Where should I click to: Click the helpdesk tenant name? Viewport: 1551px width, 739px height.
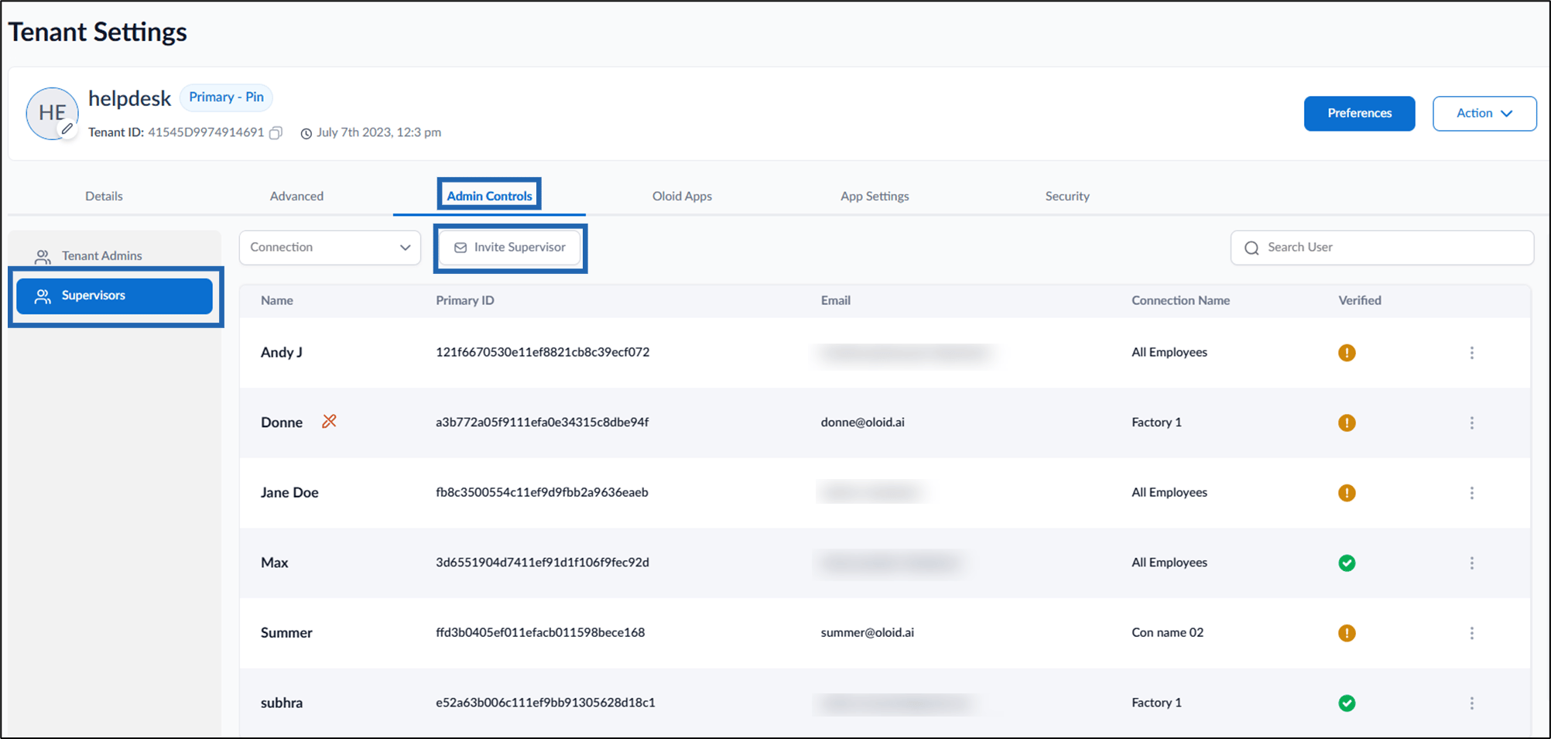pyautogui.click(x=129, y=98)
